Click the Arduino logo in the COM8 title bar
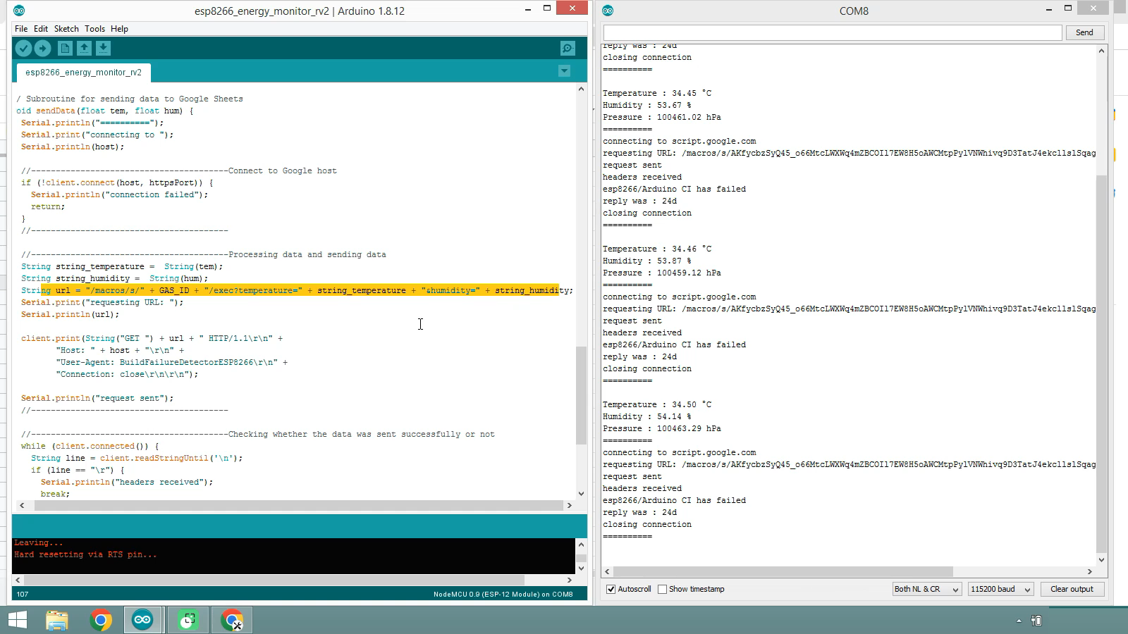 click(608, 11)
